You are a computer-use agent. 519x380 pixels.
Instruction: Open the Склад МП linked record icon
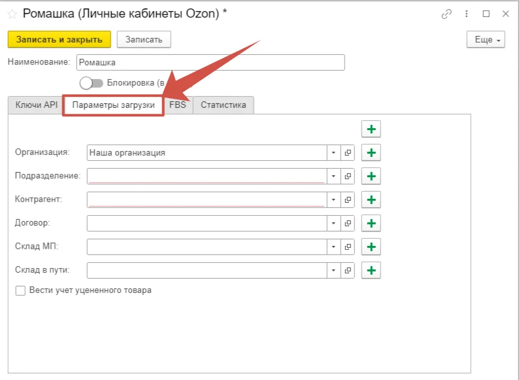pyautogui.click(x=348, y=247)
